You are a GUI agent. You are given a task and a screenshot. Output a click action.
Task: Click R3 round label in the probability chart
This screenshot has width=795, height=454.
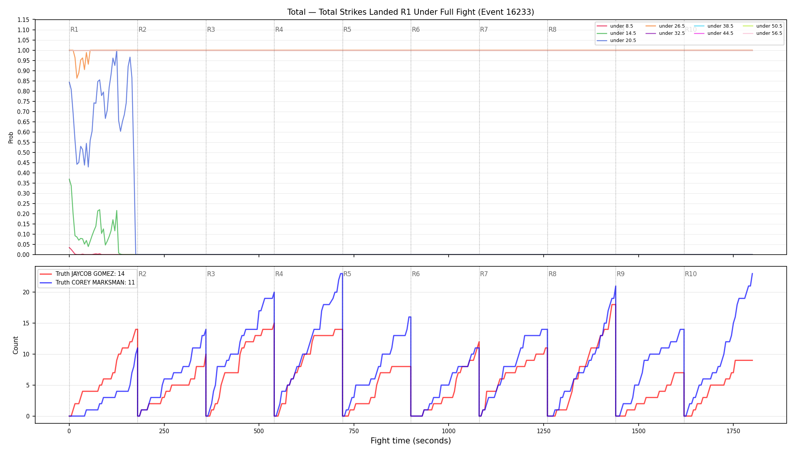(211, 30)
